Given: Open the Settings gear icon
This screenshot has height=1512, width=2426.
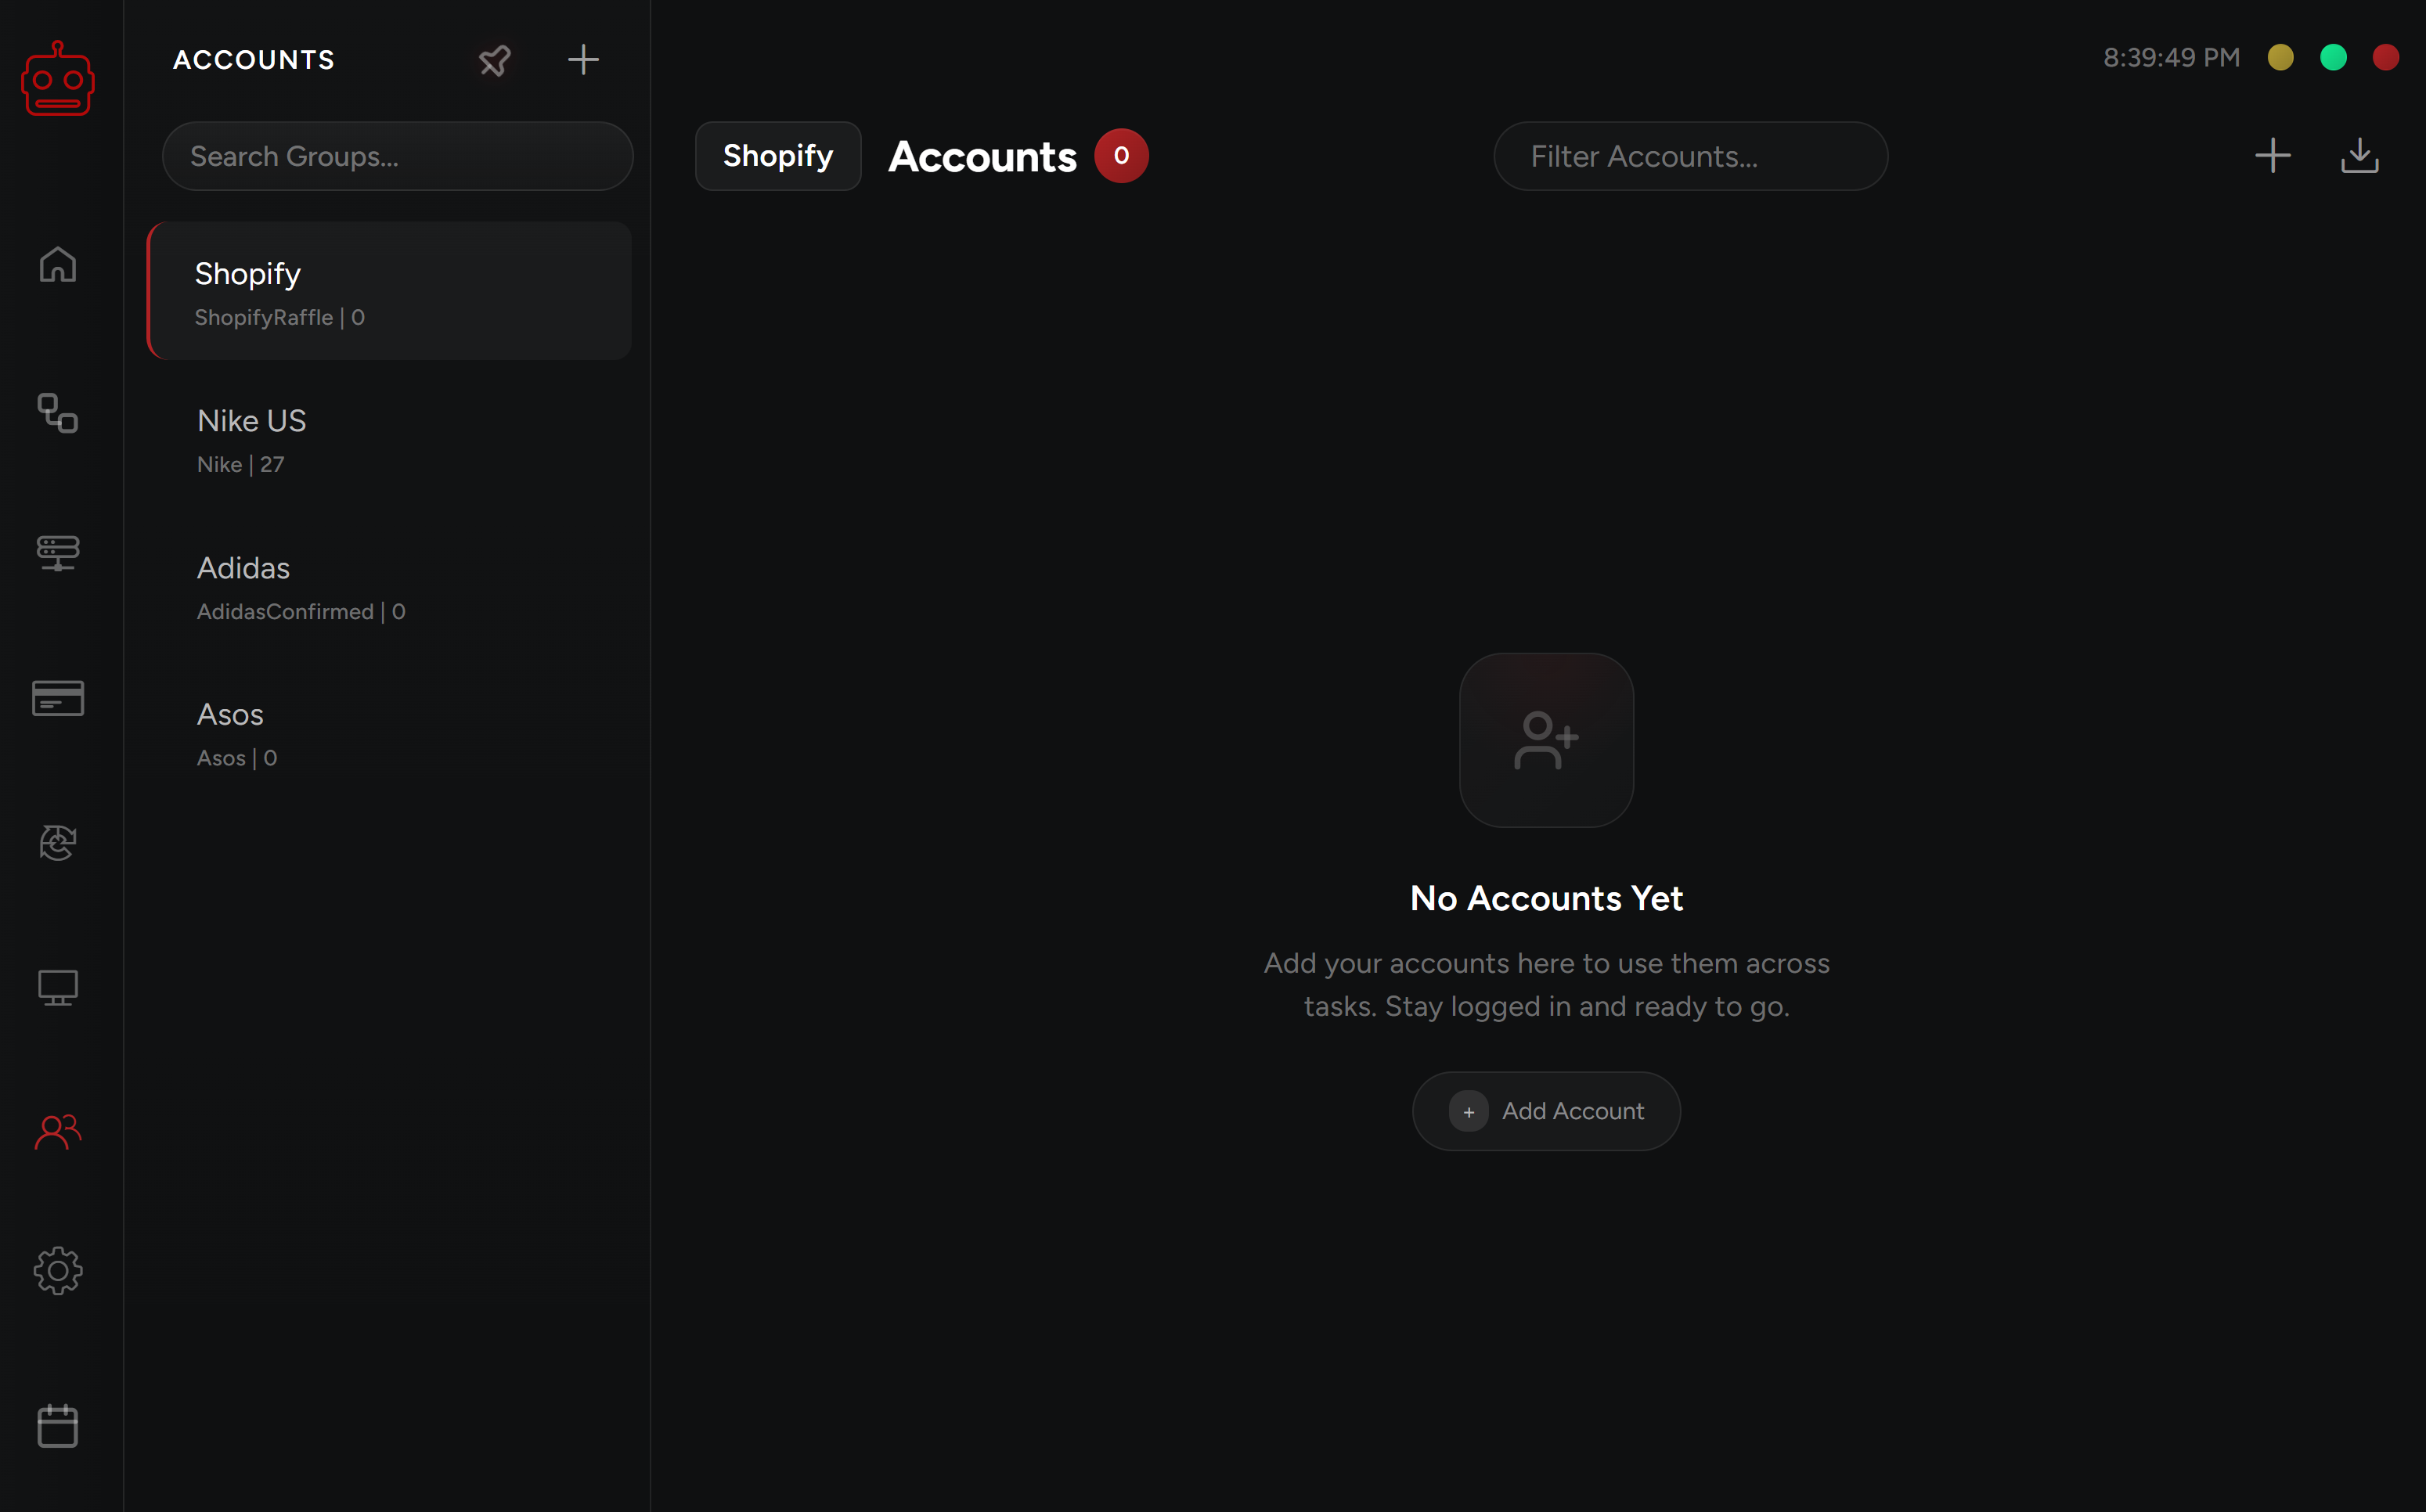Looking at the screenshot, I should click(58, 1271).
